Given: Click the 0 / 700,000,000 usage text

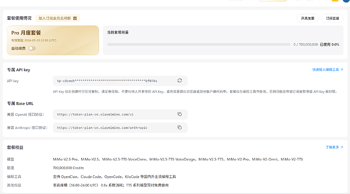Looking at the screenshot, I should click(x=305, y=45).
